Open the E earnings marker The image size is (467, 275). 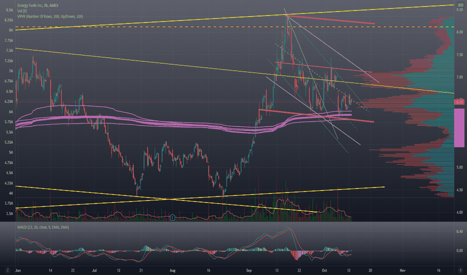coord(172,217)
